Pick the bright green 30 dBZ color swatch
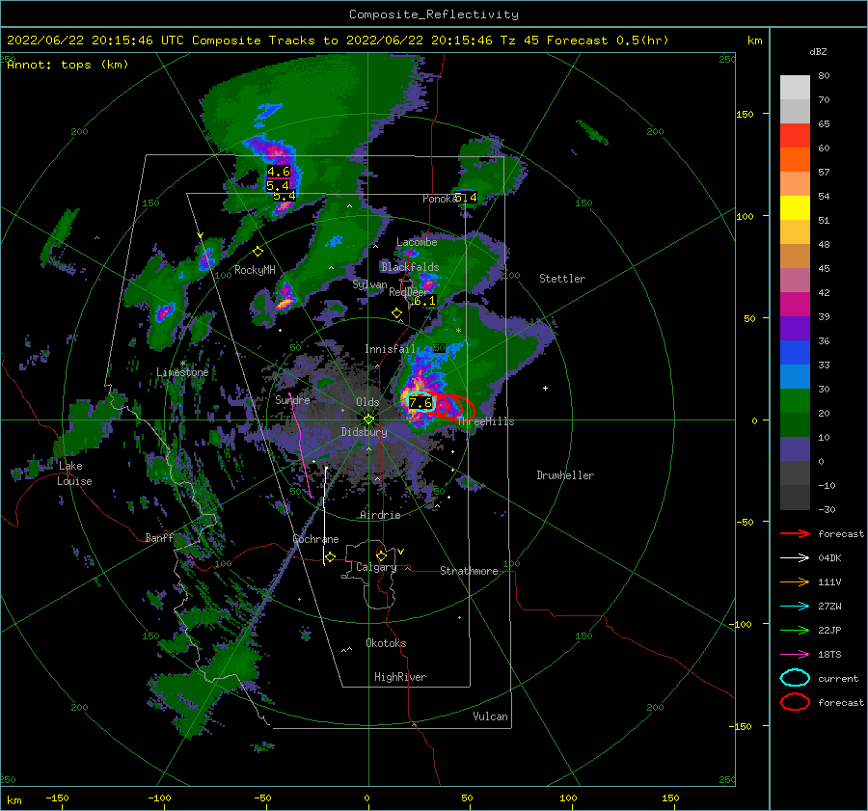This screenshot has width=868, height=811. [x=795, y=400]
